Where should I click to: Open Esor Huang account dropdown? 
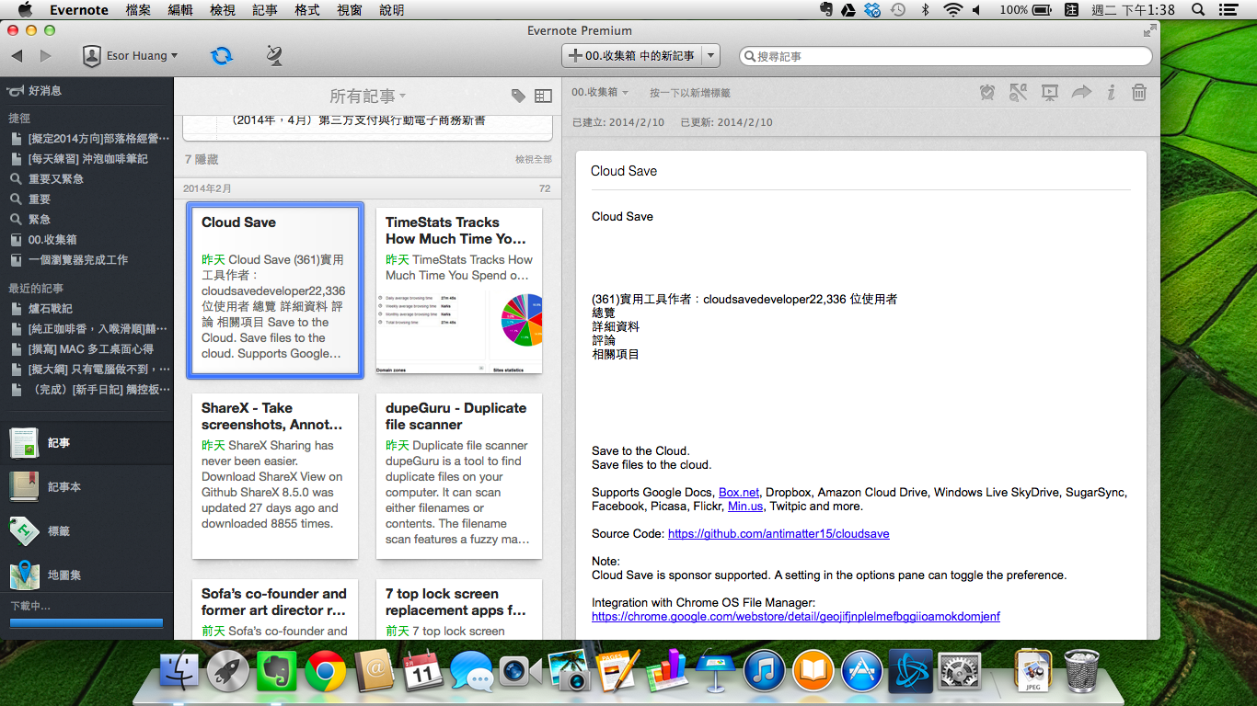tap(130, 56)
